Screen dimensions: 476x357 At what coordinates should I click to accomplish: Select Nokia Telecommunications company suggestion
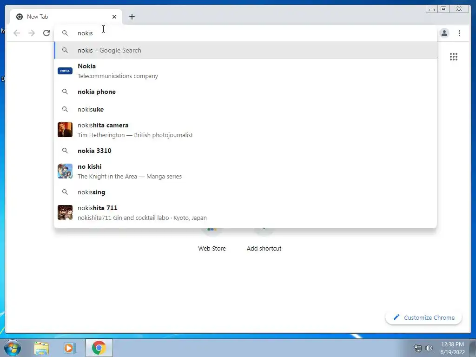245,71
